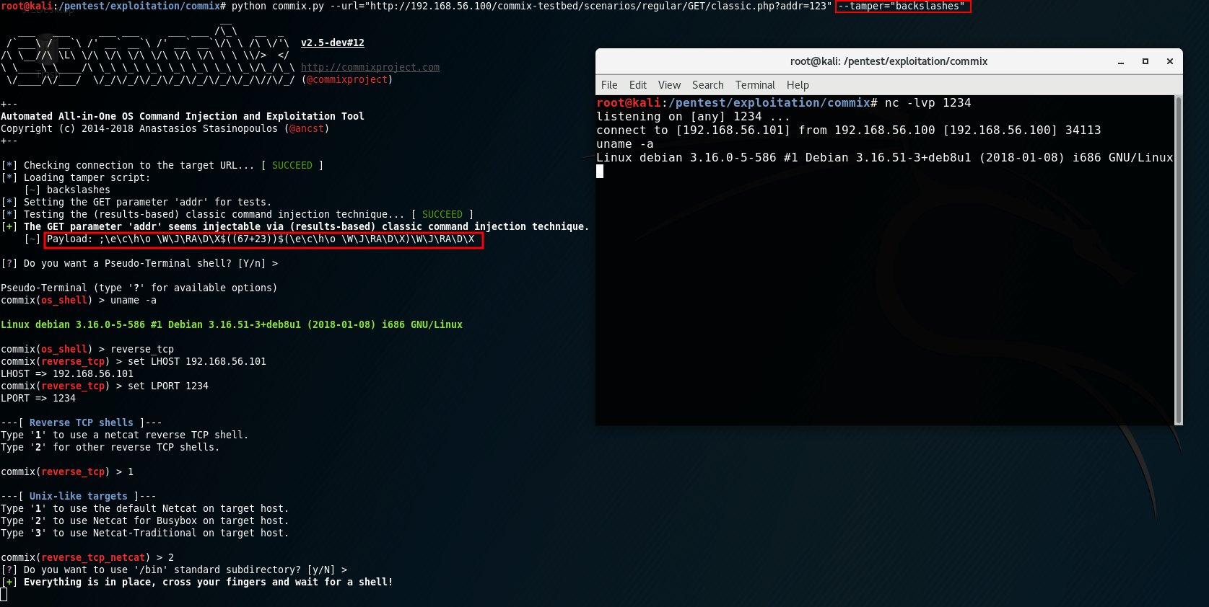Viewport: 1209px width, 607px height.
Task: Maximize the nc listener terminal window
Action: click(x=1145, y=62)
